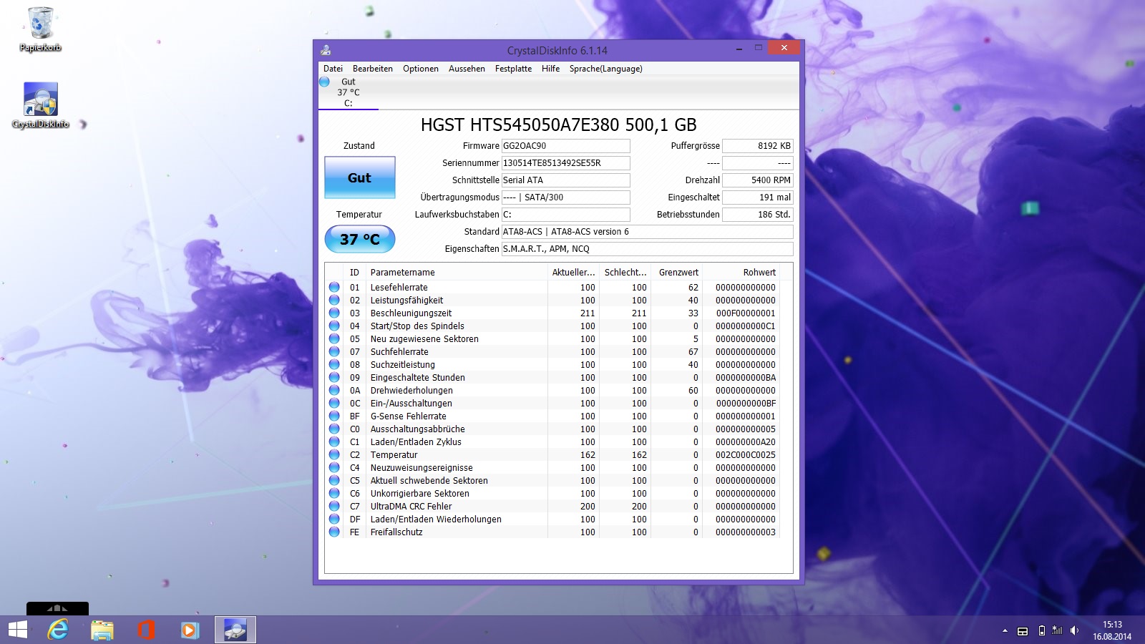The image size is (1145, 644).
Task: Click the Eigenschaften field S.M.A.R.T., APM, NCQ
Action: [x=647, y=249]
